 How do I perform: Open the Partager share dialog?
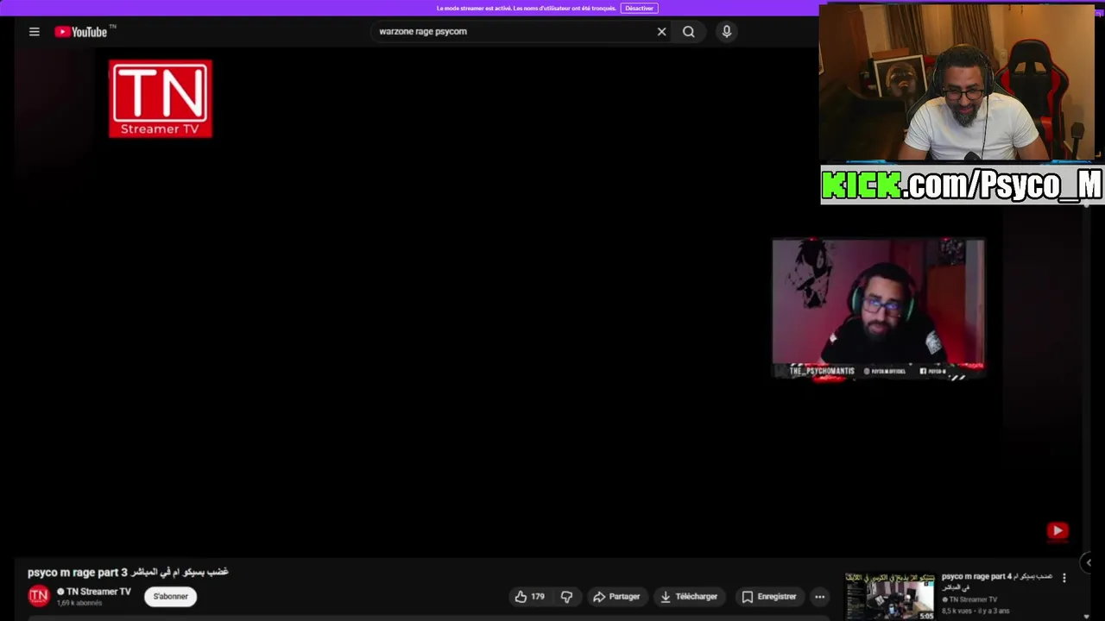coord(616,596)
